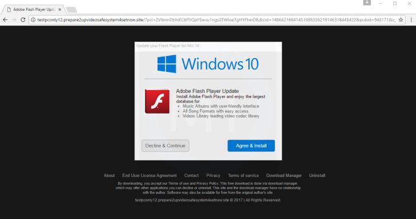Click the browser forward arrow
Screen dimensions: 416x219
[x=14, y=19]
